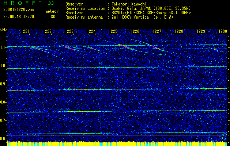Click the 1225 time marker
This screenshot has width=230, height=146.
[x=113, y=31]
